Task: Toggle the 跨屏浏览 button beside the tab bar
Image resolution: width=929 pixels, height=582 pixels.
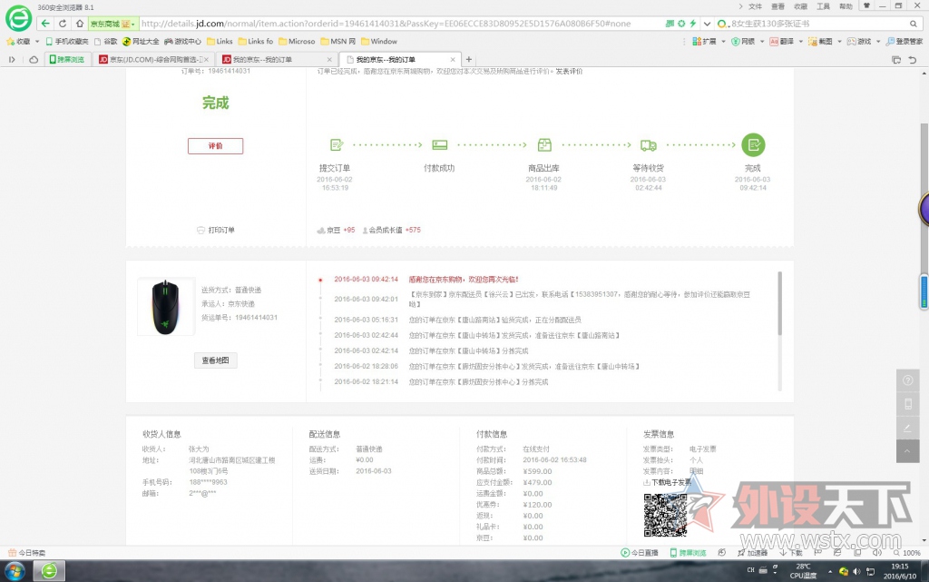Action: [x=64, y=59]
